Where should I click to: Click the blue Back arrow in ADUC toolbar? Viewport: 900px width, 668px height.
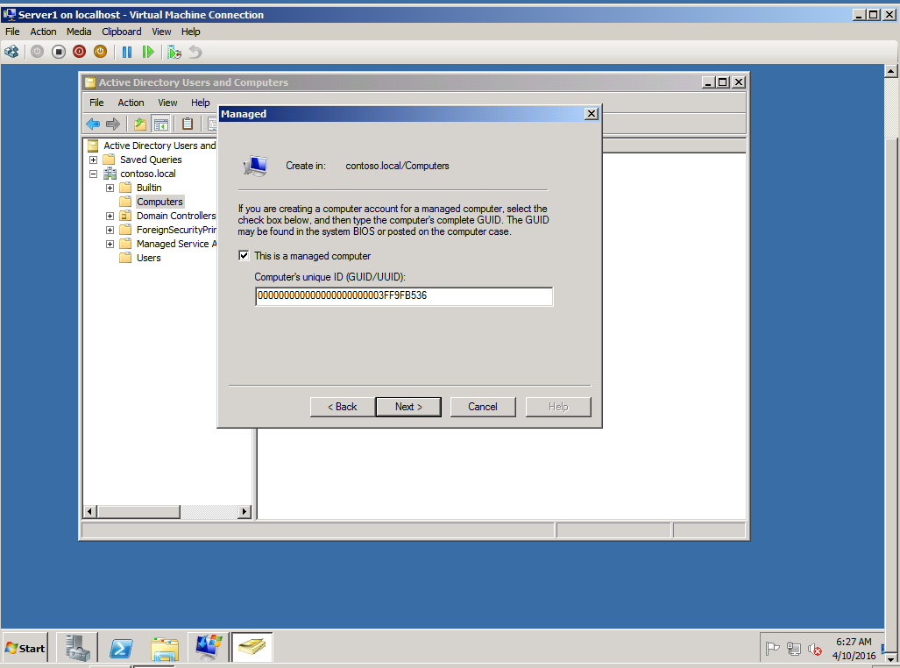click(x=93, y=124)
